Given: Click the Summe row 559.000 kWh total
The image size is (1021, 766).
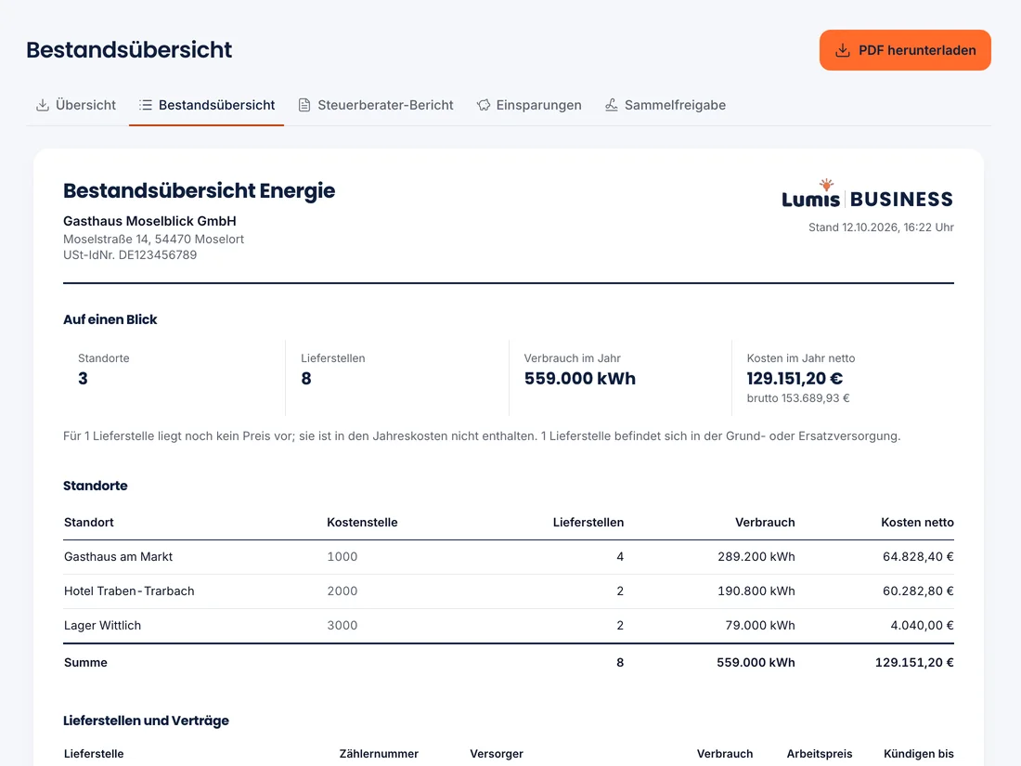Looking at the screenshot, I should click(756, 662).
